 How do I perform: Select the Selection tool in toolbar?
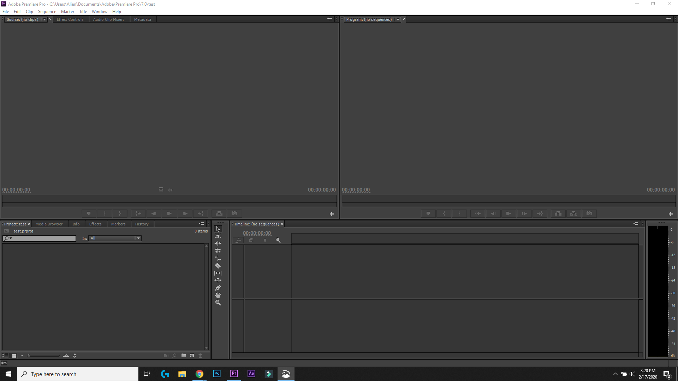coord(218,228)
